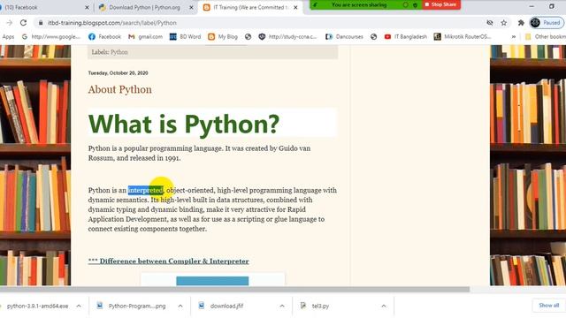Click the crossed-eye icon in the address bar
Image resolution: width=566 pixels, height=318 pixels.
click(x=490, y=23)
